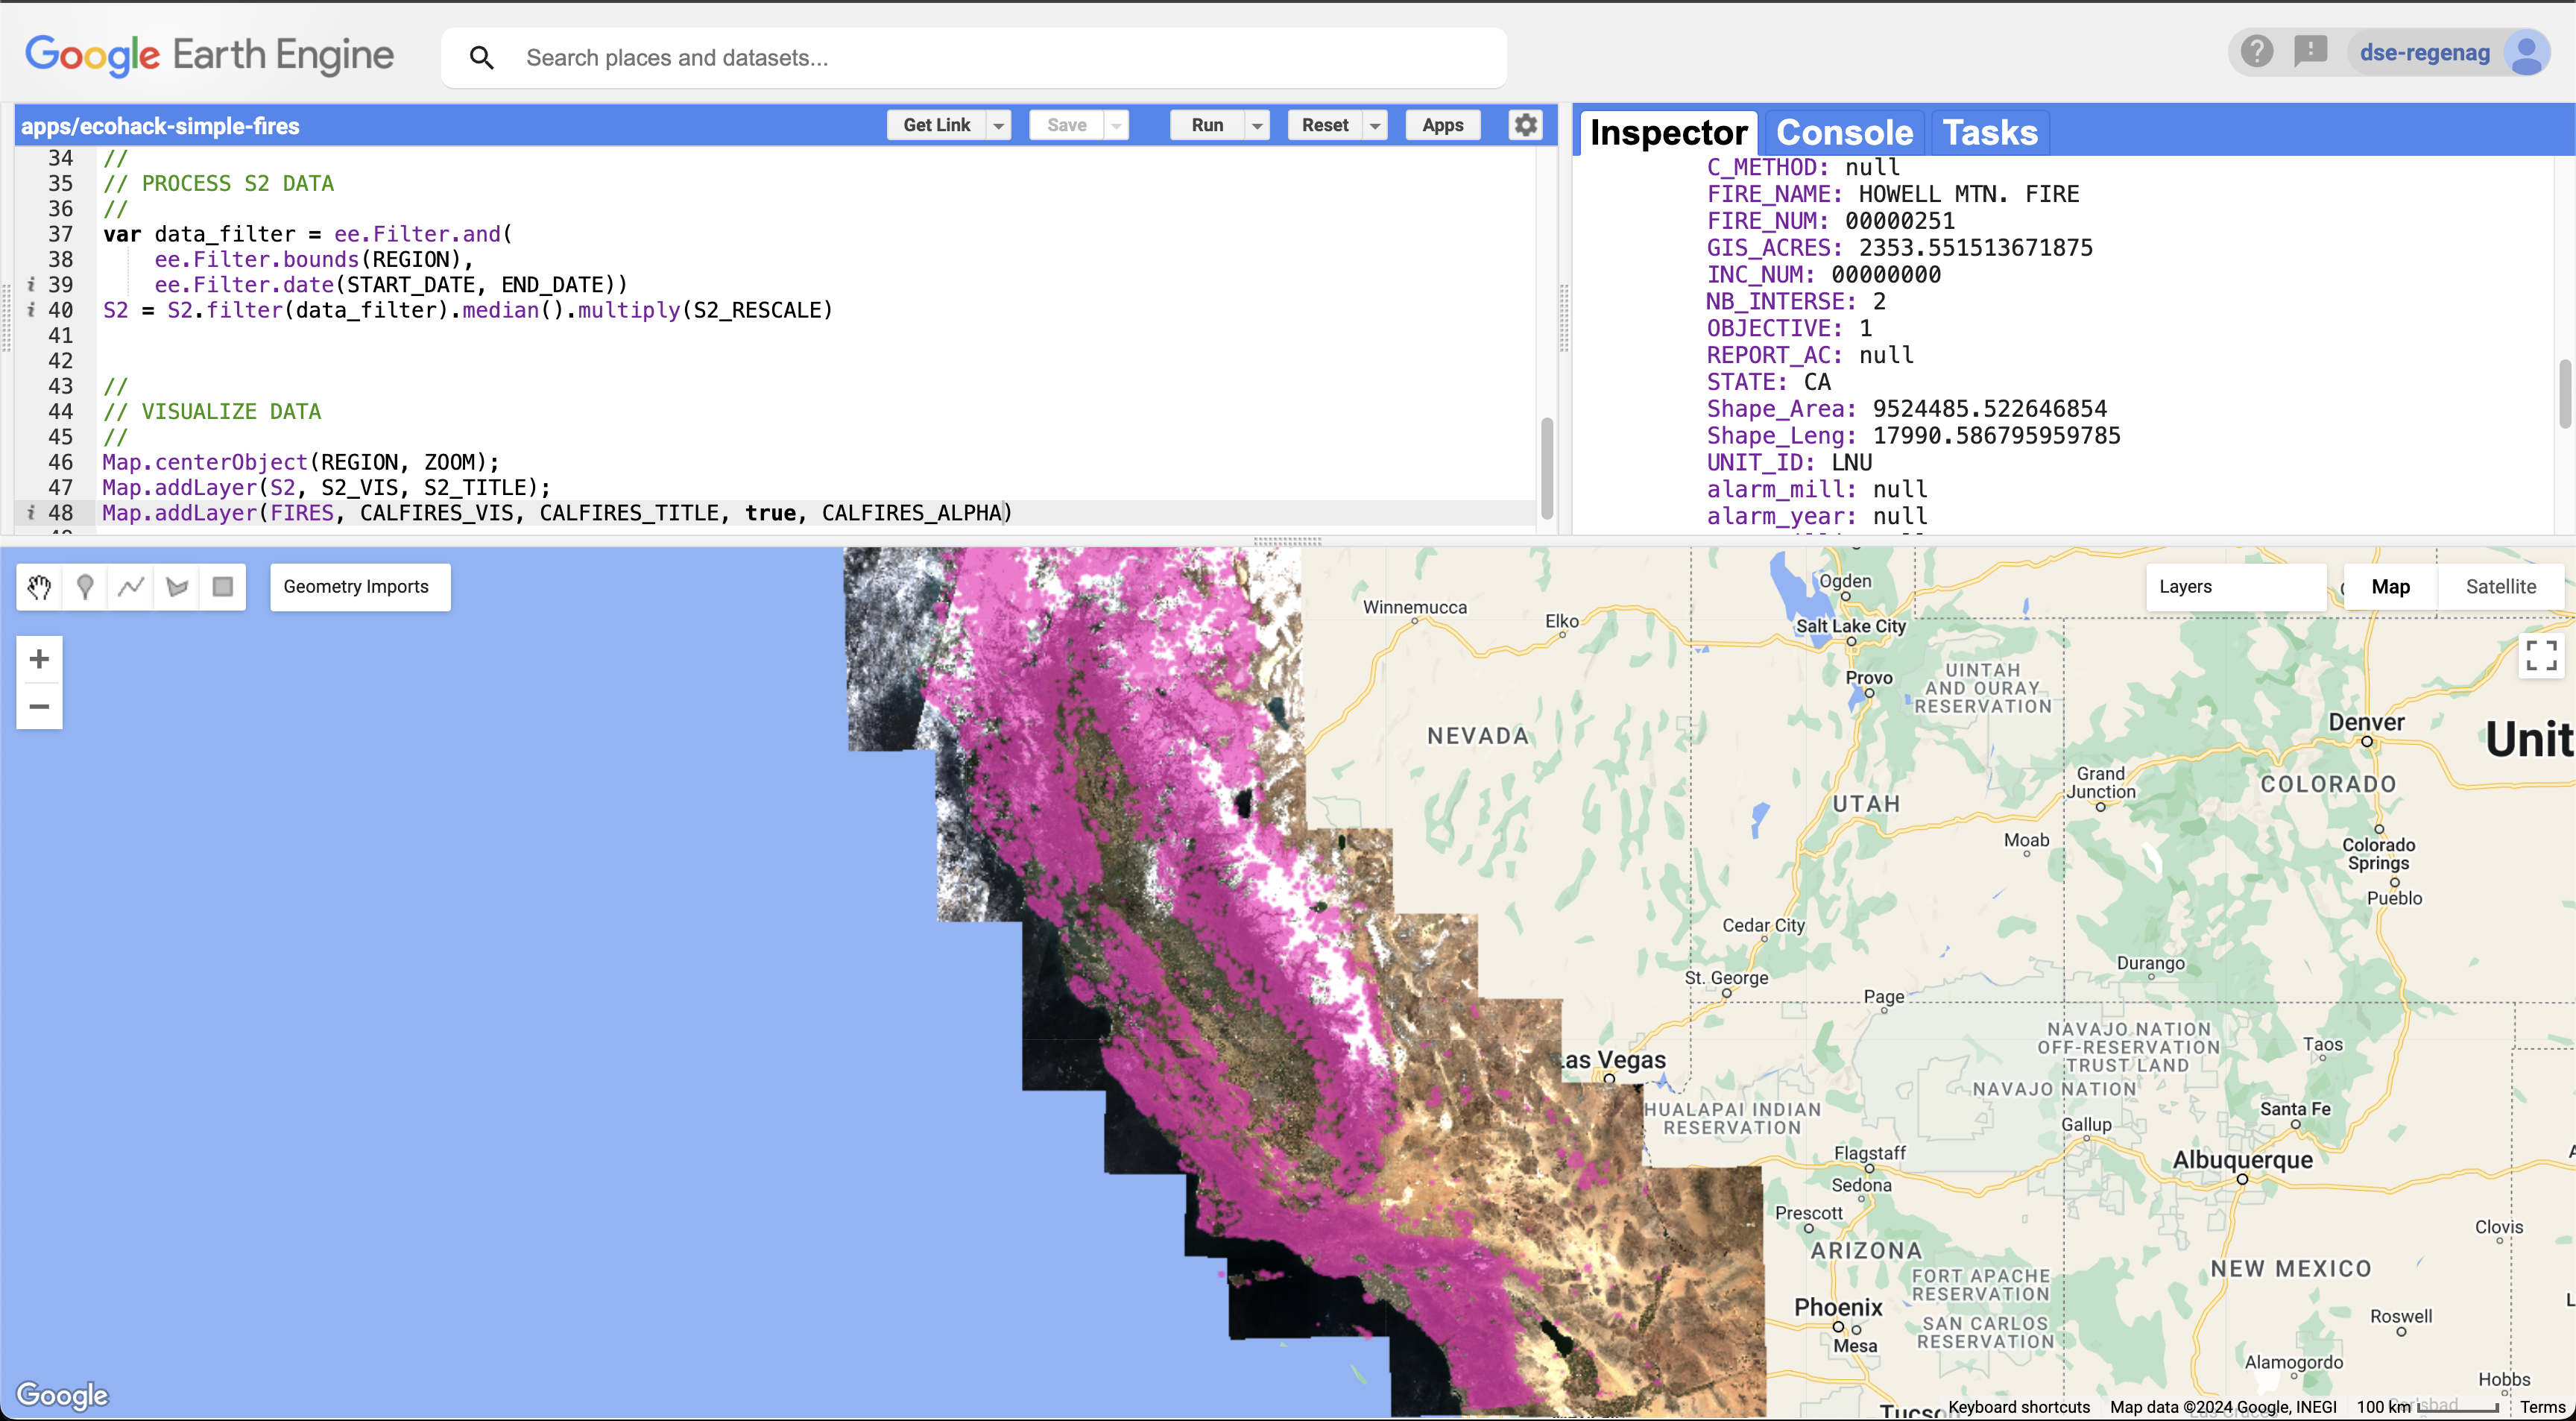Switch to the Inspector tab
2576x1421 pixels.
(x=1668, y=133)
